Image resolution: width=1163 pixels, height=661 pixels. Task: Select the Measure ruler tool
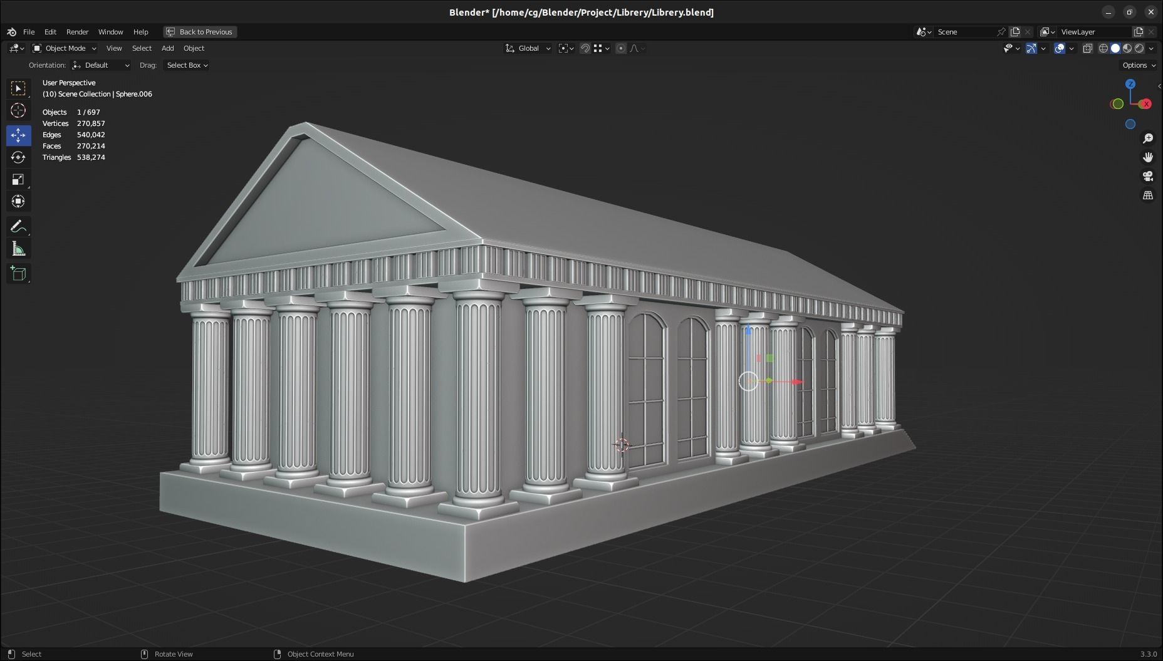coord(18,249)
